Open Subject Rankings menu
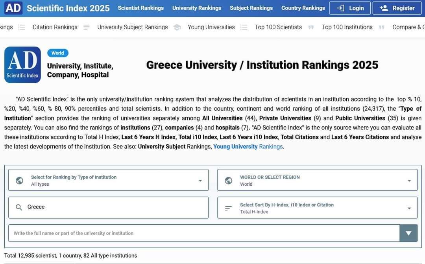This screenshot has height=264, width=425. tap(251, 8)
